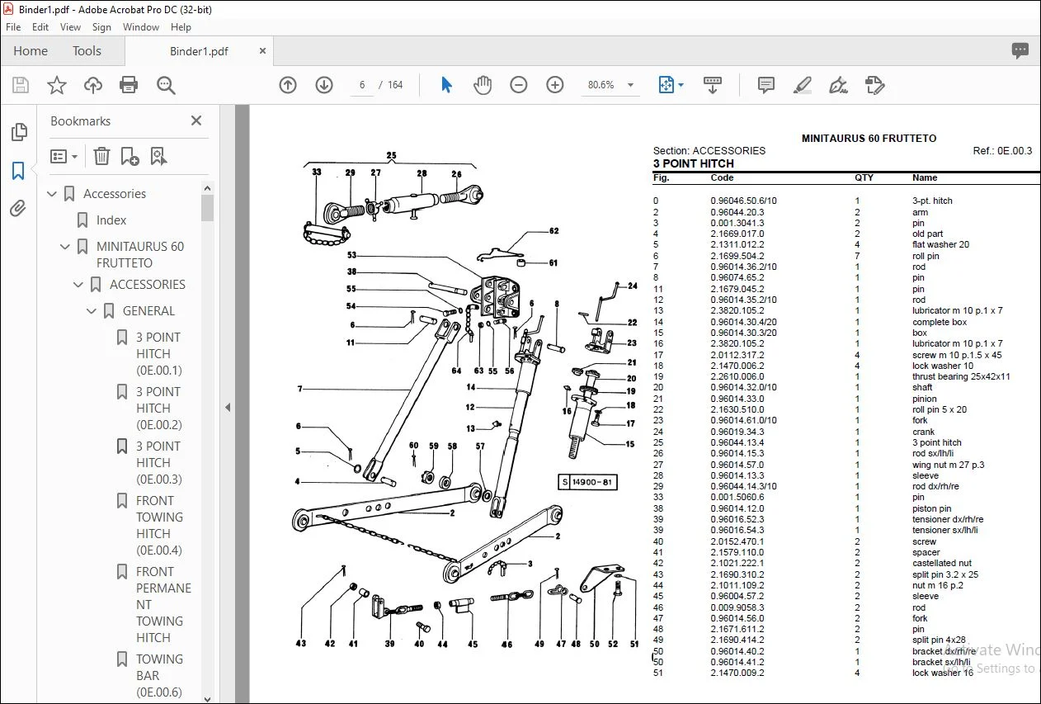Viewport: 1041px width, 704px height.
Task: Open the Attachments paperclip panel
Action: click(x=18, y=208)
